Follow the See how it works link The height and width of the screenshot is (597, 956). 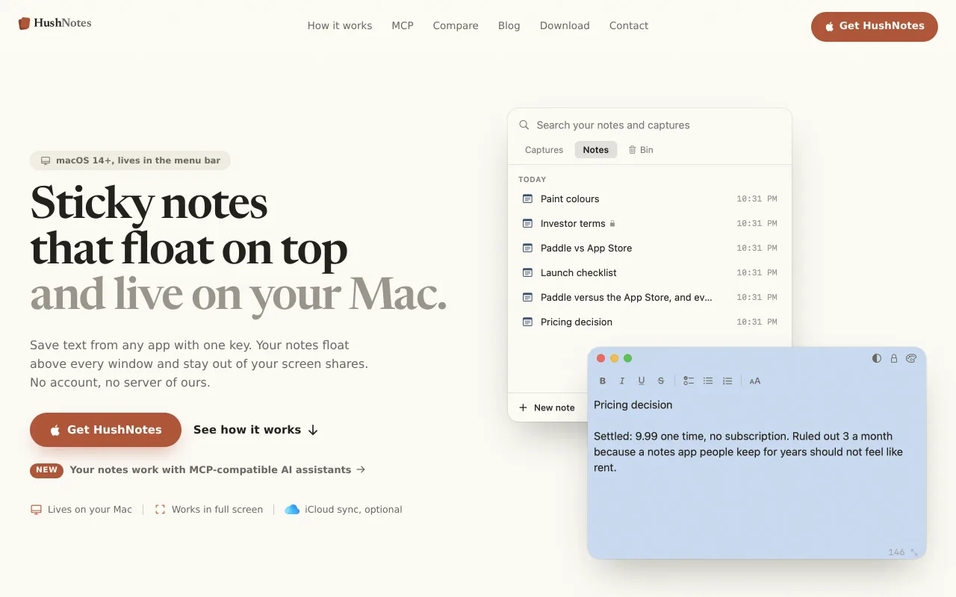coord(256,430)
